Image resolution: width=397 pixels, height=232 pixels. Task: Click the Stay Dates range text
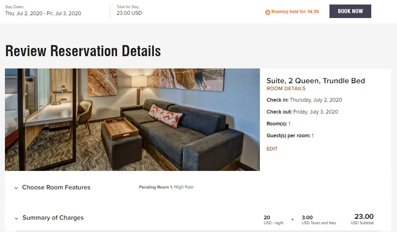tap(43, 14)
